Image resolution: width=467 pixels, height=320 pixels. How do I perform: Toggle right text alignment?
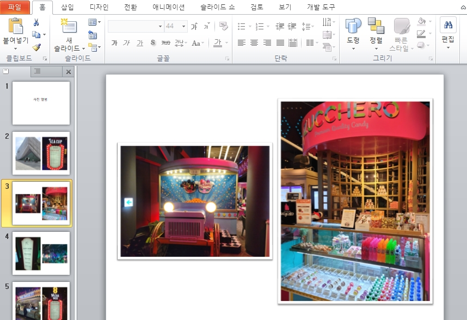[267, 43]
